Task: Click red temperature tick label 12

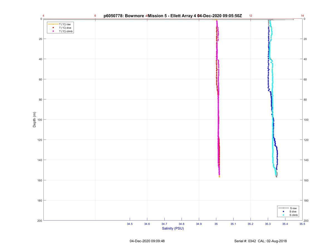Action: pos(250,16)
